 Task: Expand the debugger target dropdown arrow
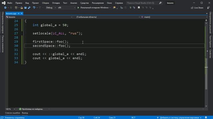[110, 8]
